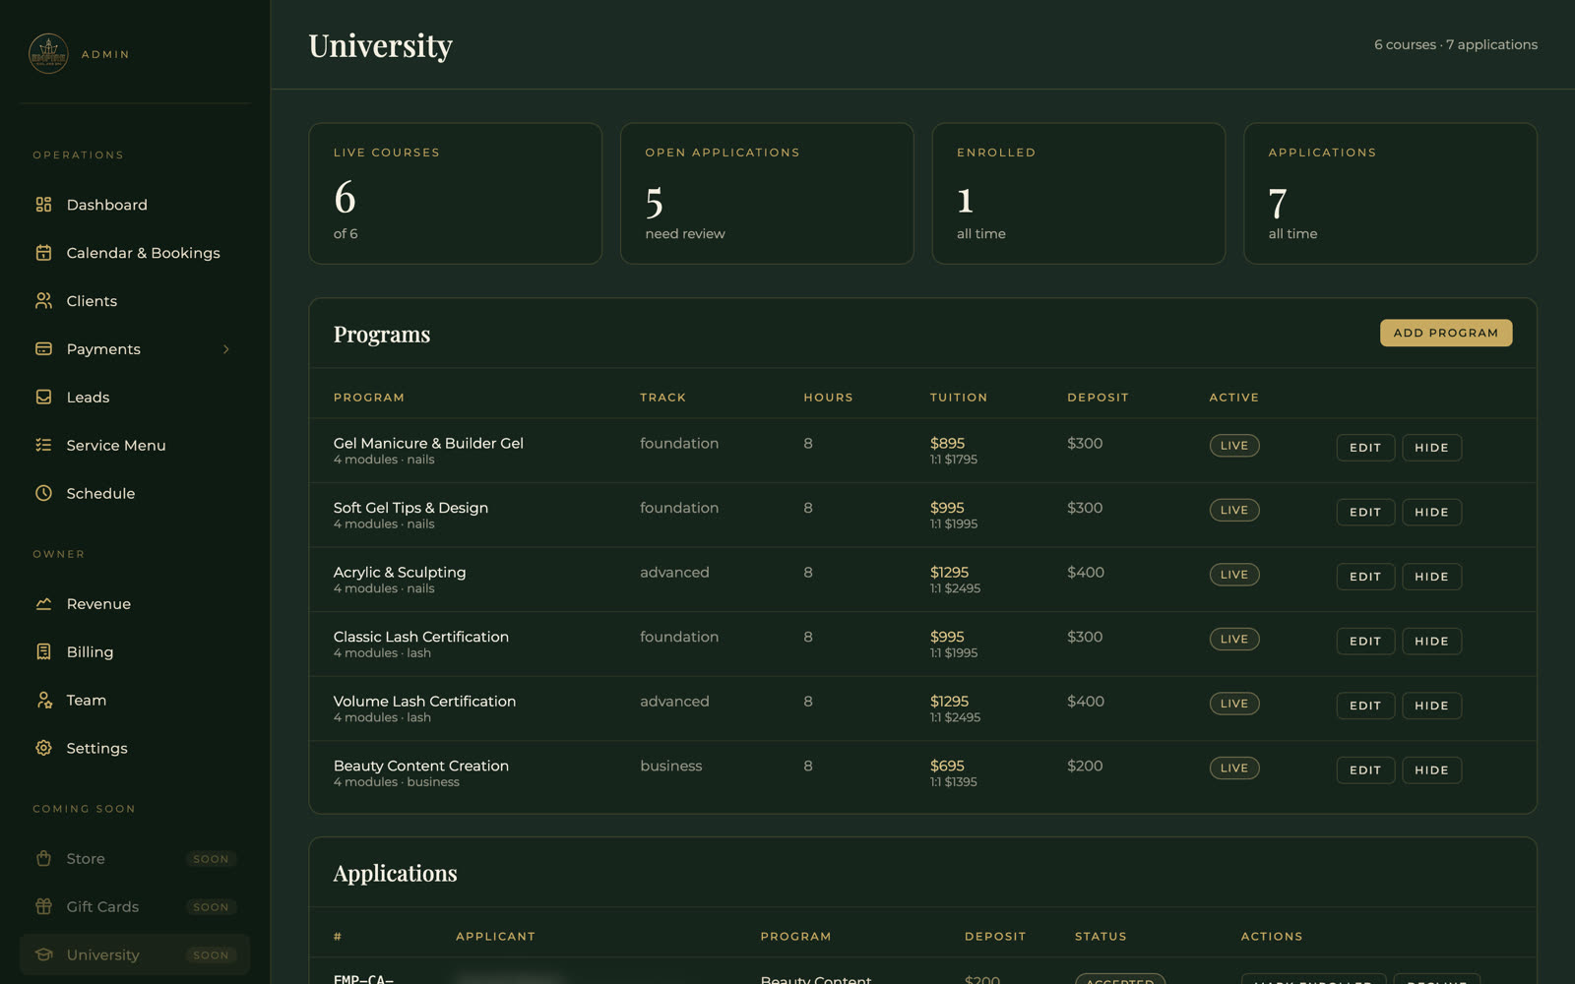
Task: Open Dashboard in the sidebar
Action: 135,205
